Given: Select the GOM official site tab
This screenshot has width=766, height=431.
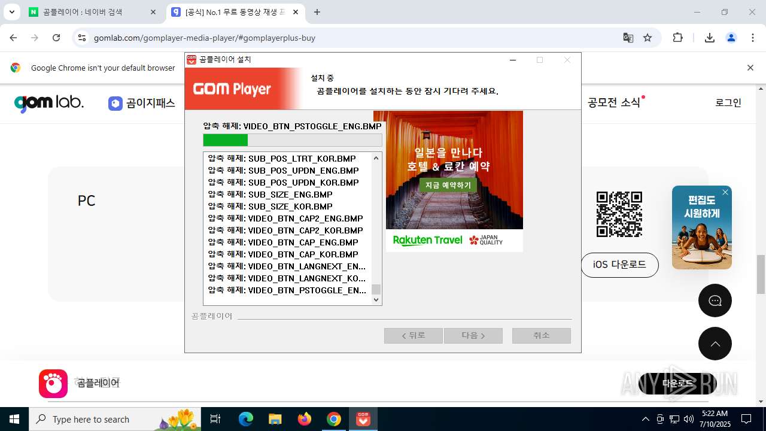Looking at the screenshot, I should [x=236, y=12].
